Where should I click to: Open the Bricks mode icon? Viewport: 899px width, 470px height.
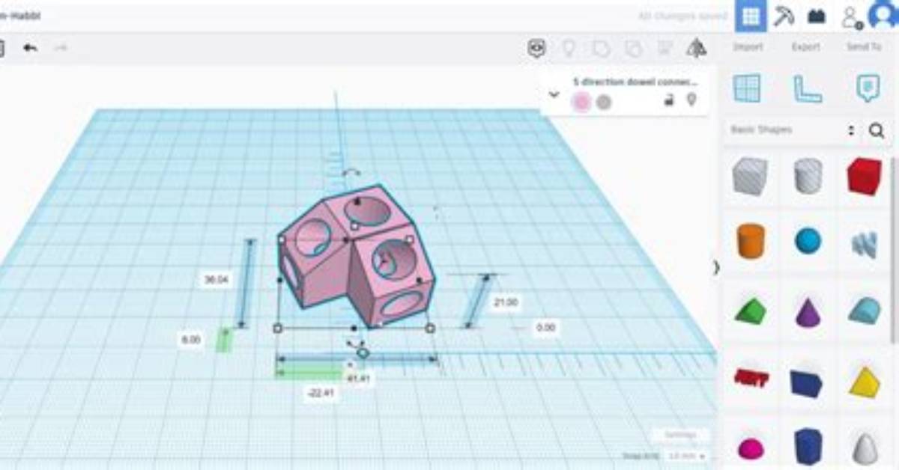[816, 16]
